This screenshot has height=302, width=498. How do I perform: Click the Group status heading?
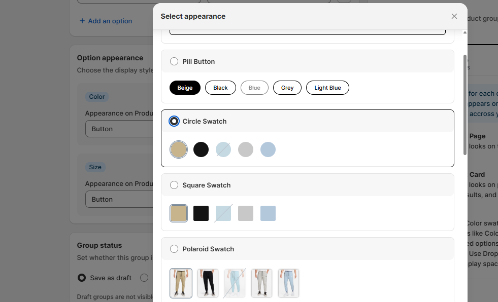click(99, 245)
